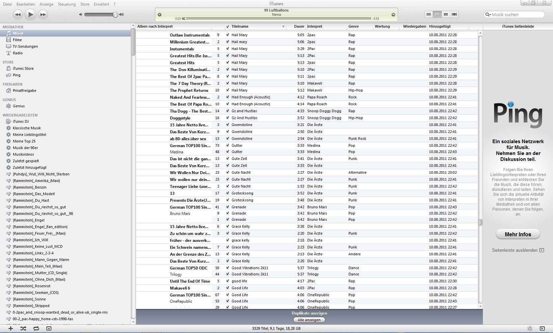Open Ping in the sidebar

(x=65, y=75)
